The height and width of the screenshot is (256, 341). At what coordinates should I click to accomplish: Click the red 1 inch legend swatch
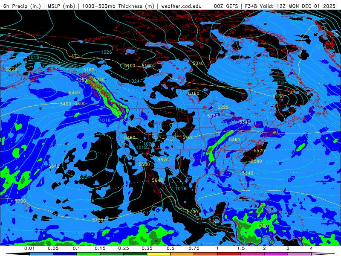229,254
